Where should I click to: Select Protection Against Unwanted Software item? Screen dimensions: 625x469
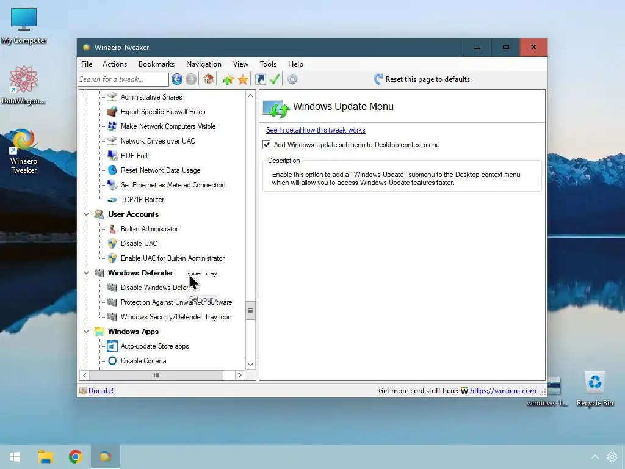pos(176,302)
